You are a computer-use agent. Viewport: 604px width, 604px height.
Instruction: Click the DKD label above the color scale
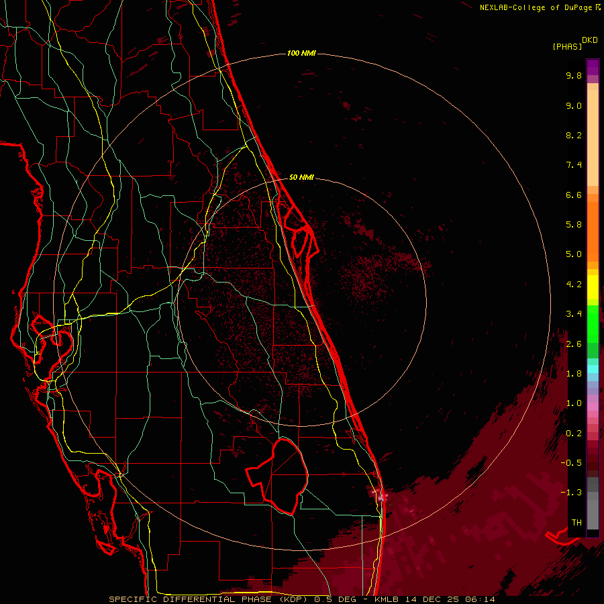(x=590, y=40)
